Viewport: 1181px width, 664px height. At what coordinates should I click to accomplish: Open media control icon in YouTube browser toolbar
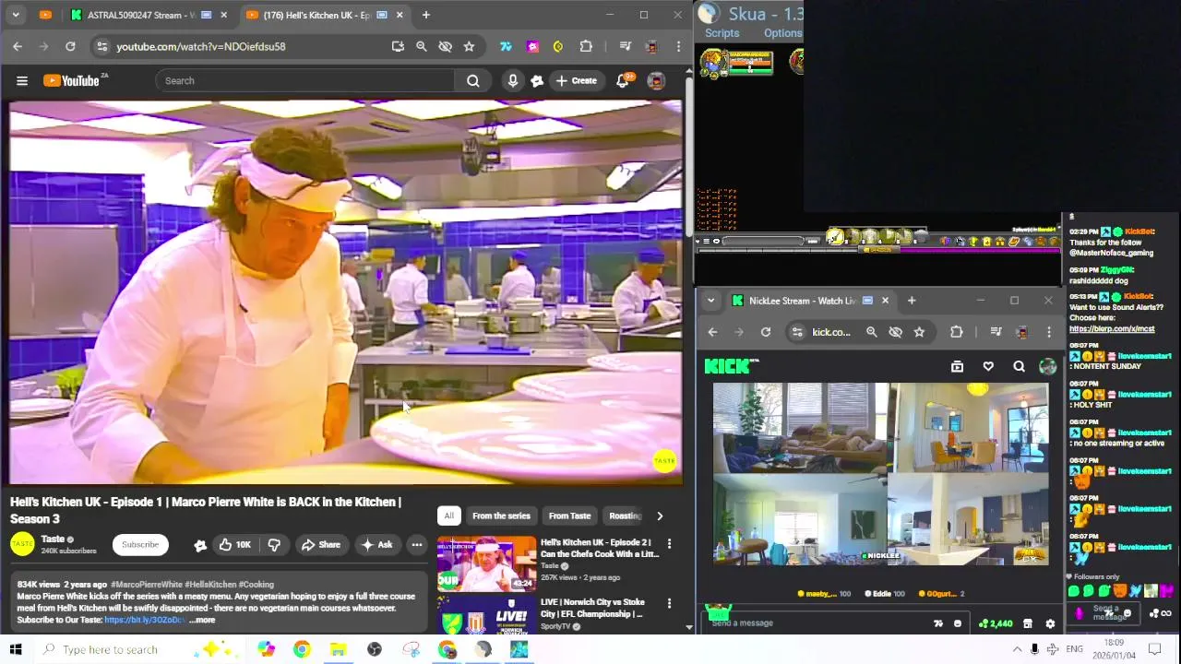[626, 46]
